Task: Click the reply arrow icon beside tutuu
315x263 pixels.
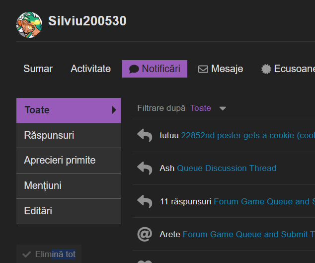Action: coord(145,135)
